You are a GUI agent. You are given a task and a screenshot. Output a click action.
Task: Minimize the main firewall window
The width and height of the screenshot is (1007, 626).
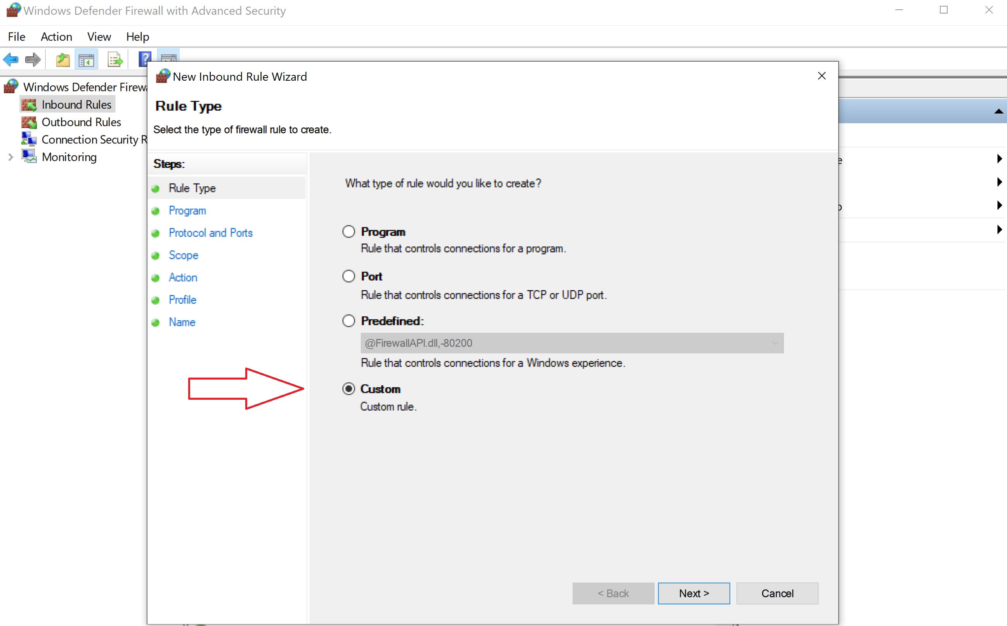tap(899, 10)
